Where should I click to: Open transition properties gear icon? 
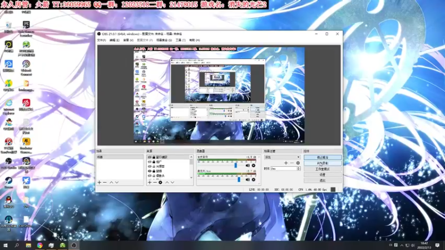[x=298, y=163]
